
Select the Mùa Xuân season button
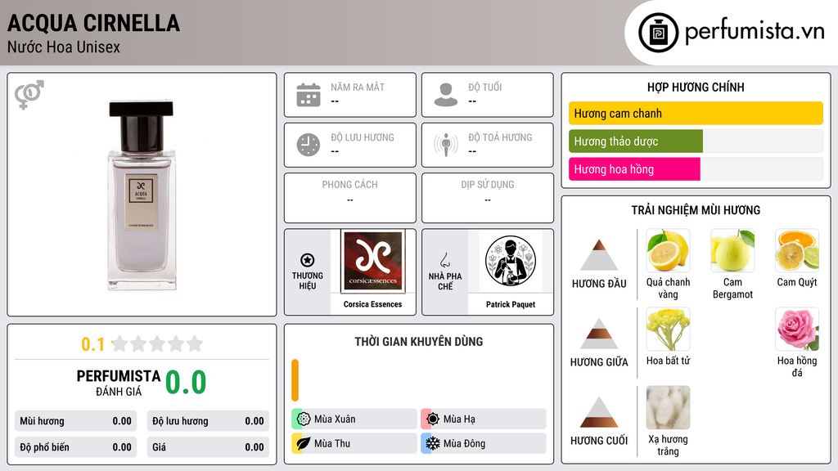click(x=354, y=419)
